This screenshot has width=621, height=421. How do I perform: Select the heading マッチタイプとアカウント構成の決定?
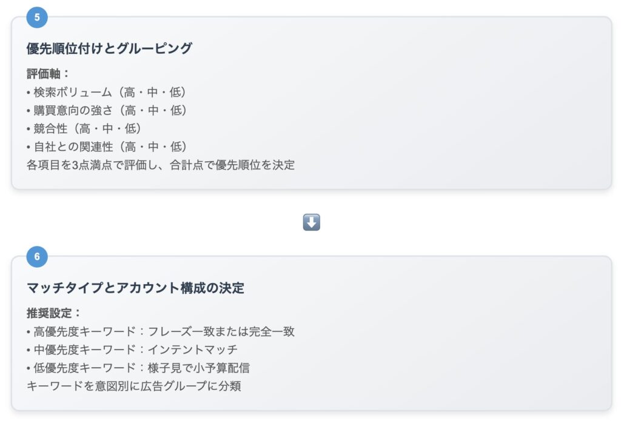click(135, 288)
